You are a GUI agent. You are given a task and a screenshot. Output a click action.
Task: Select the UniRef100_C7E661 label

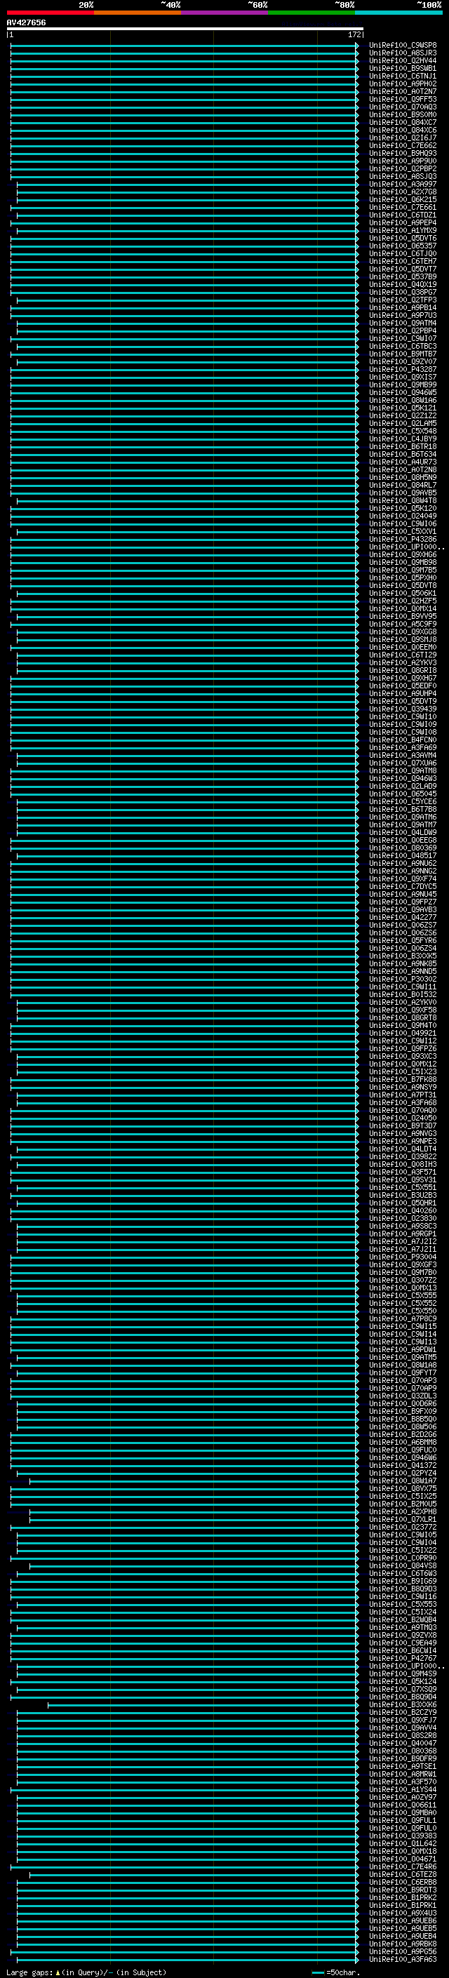403,207
